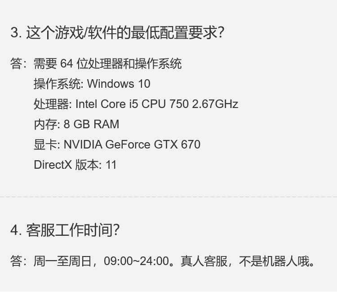Click the 2.67GHz frequency text
This screenshot has width=337, height=297.
click(215, 104)
